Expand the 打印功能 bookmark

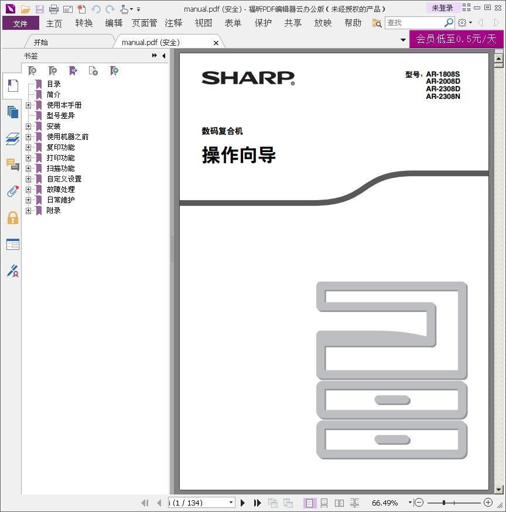pos(29,158)
